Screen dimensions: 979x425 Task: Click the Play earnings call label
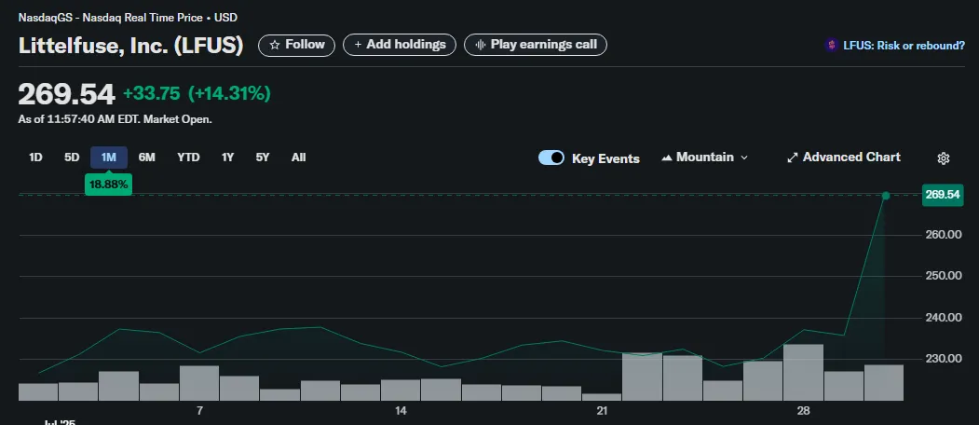click(x=543, y=45)
